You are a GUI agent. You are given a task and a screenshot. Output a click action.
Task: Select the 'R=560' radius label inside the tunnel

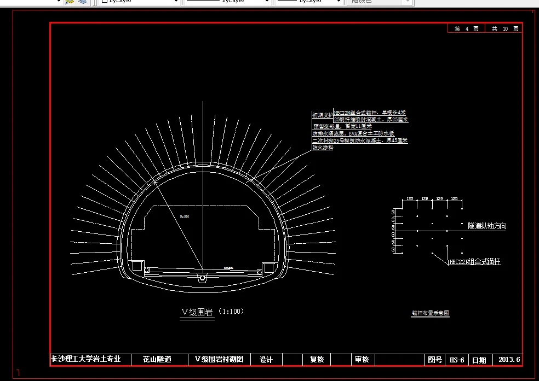(185, 216)
